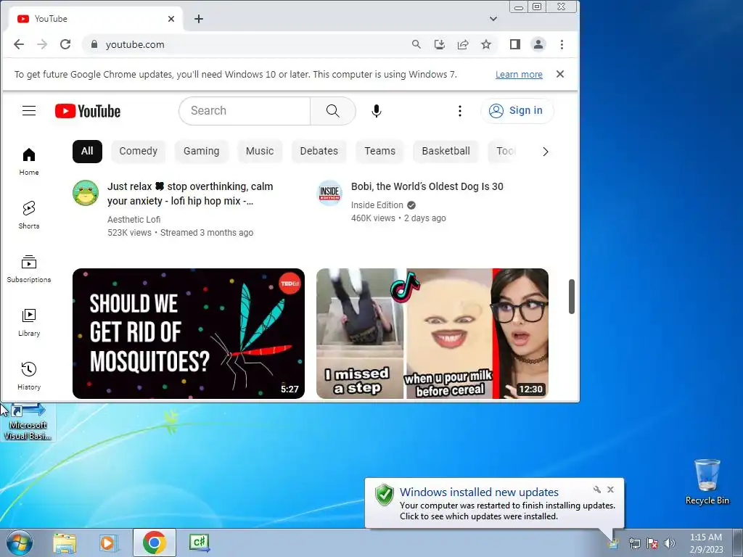Click the zoom magnifier icon in address bar
Viewport: 743px width, 557px height.
416,44
